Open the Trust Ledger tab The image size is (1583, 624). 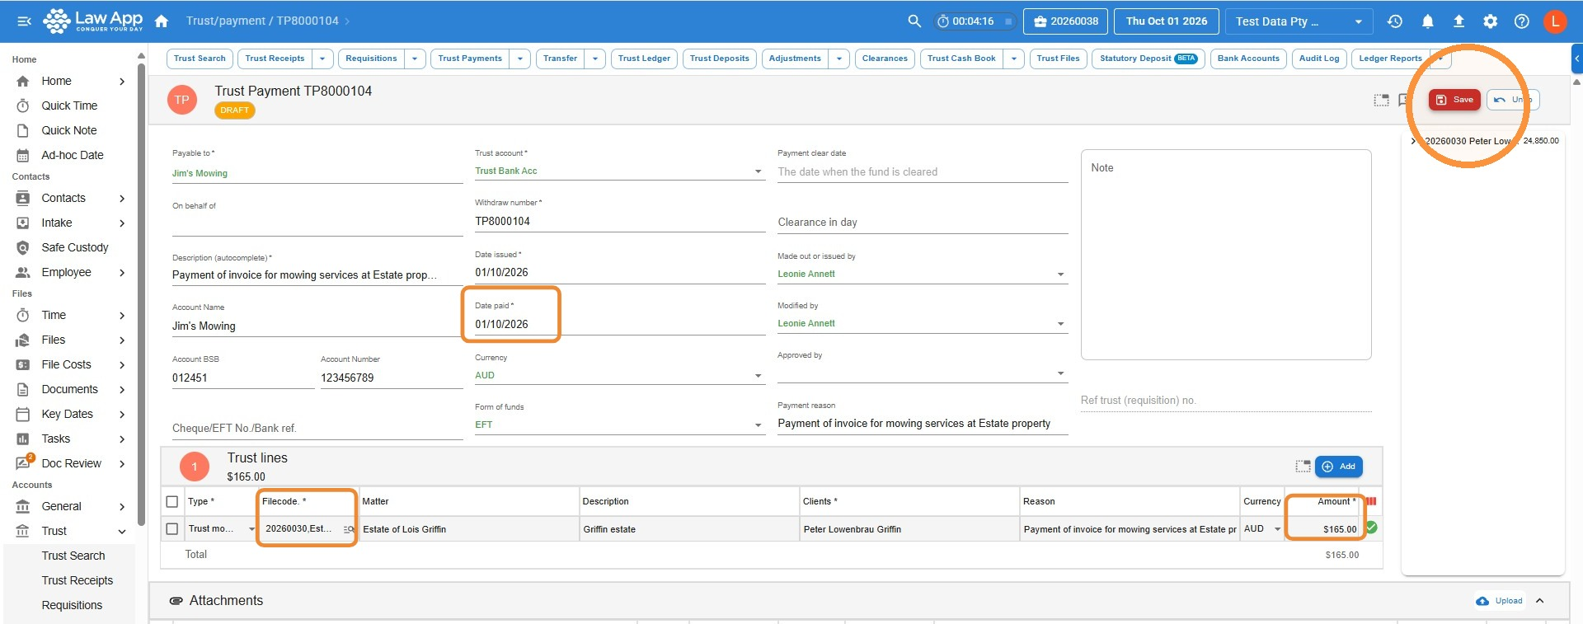click(x=644, y=59)
